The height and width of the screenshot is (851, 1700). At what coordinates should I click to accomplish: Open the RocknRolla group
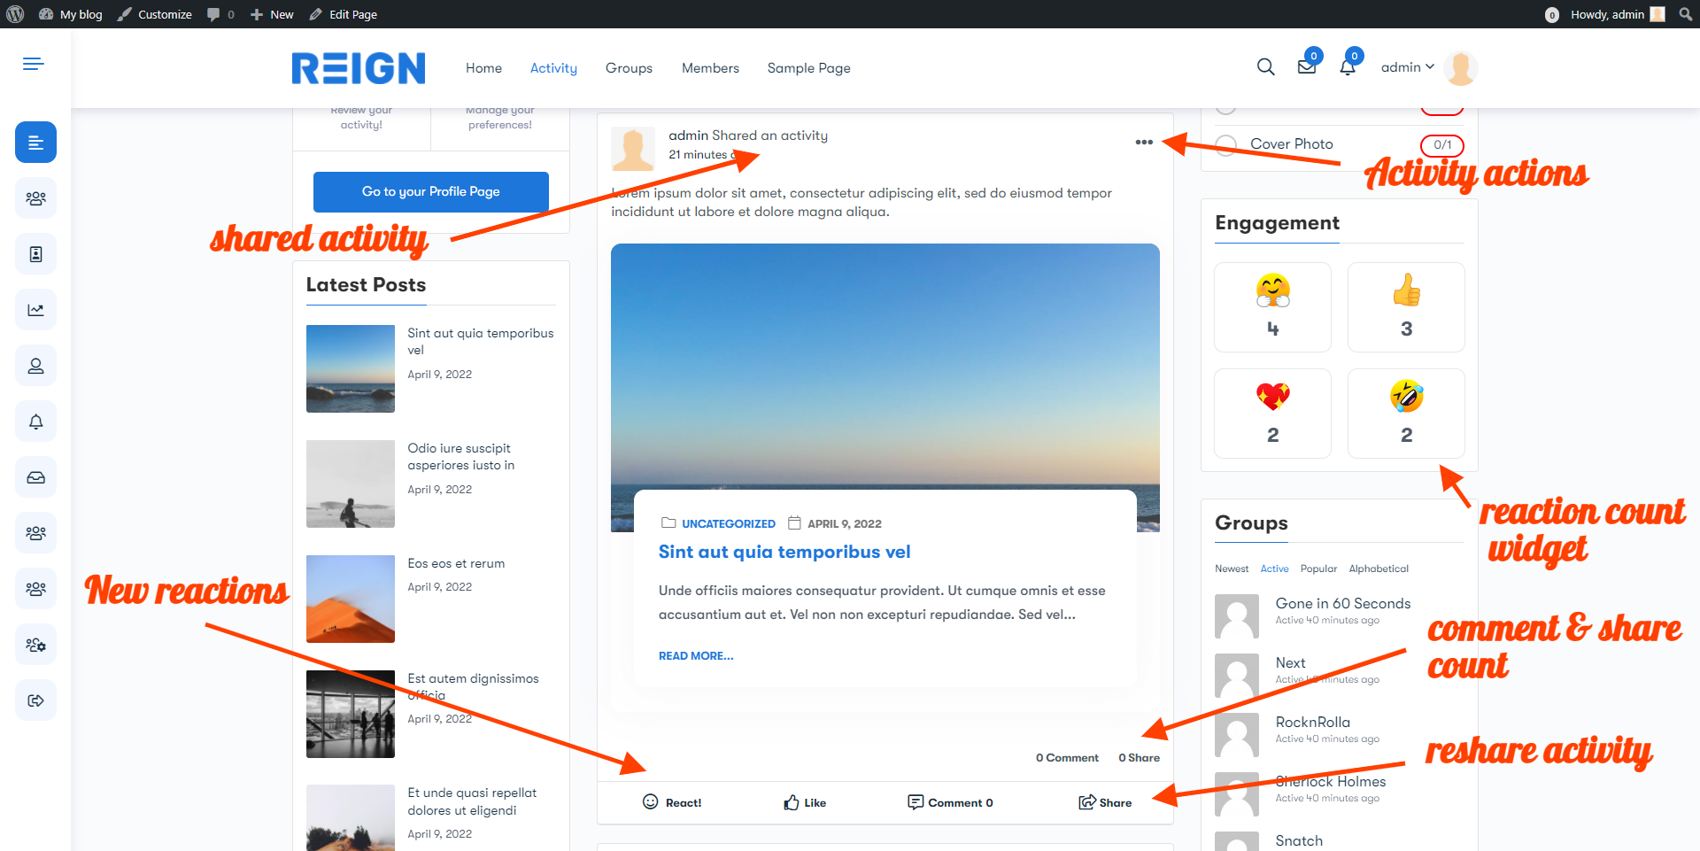tap(1312, 722)
